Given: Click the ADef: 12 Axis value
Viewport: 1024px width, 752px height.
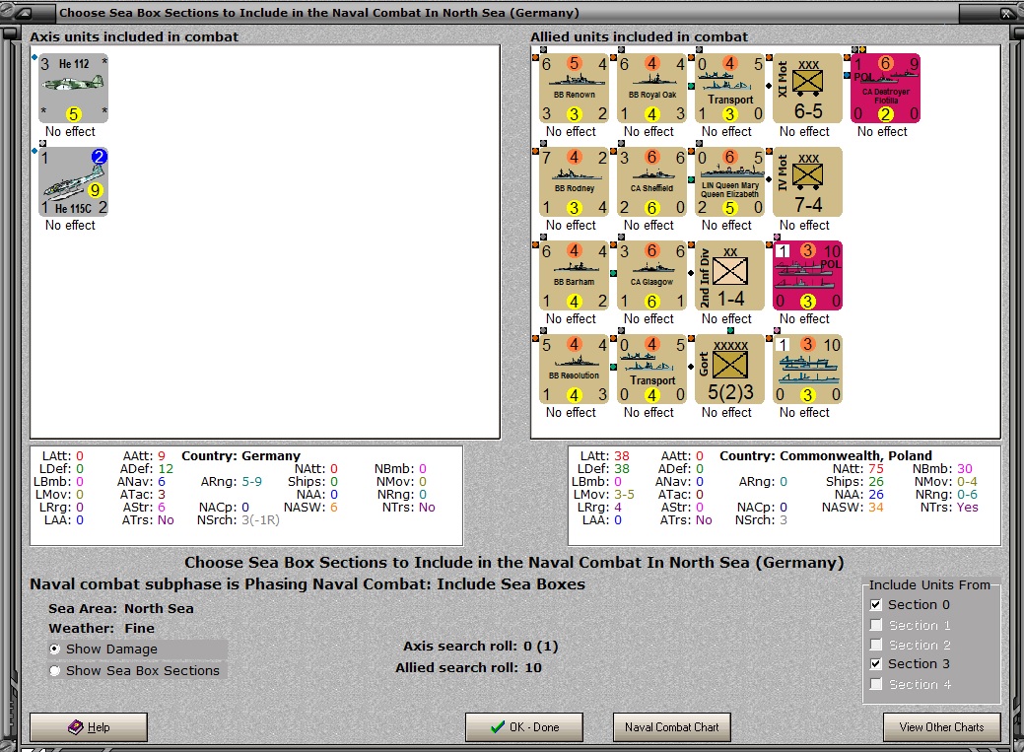Looking at the screenshot, I should tap(147, 468).
